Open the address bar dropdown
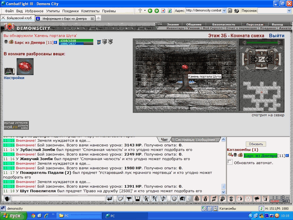This screenshot has width=293, height=220. pyautogui.click(x=224, y=11)
